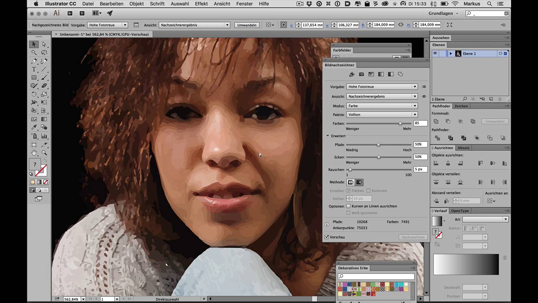Select the Paintbrush tool
This screenshot has height=303, width=538.
tap(44, 78)
